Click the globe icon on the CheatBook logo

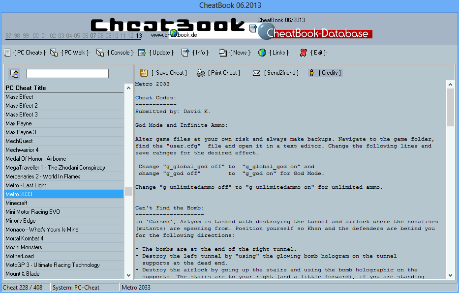pos(174,32)
